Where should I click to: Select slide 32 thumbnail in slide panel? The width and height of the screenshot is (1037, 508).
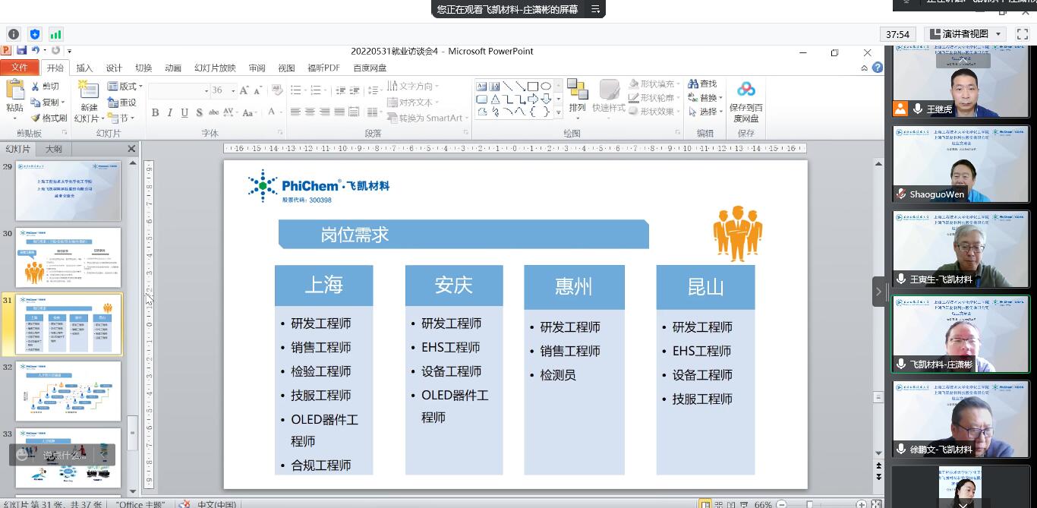click(x=68, y=390)
